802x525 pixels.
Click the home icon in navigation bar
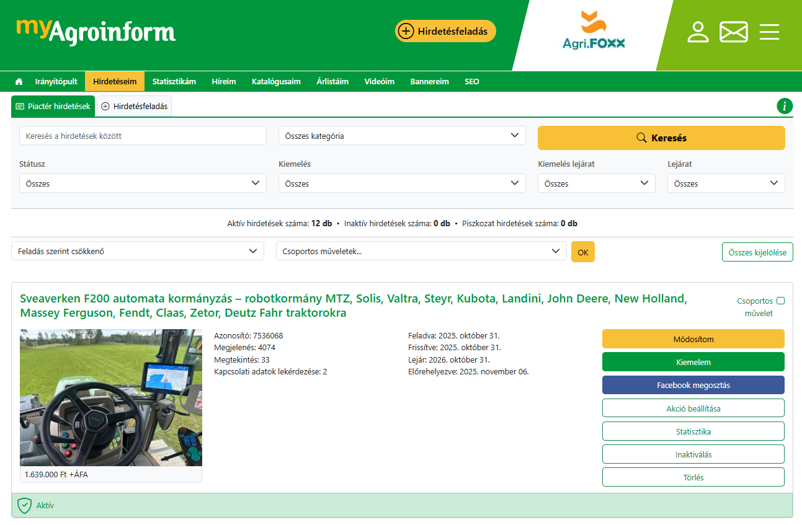(19, 82)
